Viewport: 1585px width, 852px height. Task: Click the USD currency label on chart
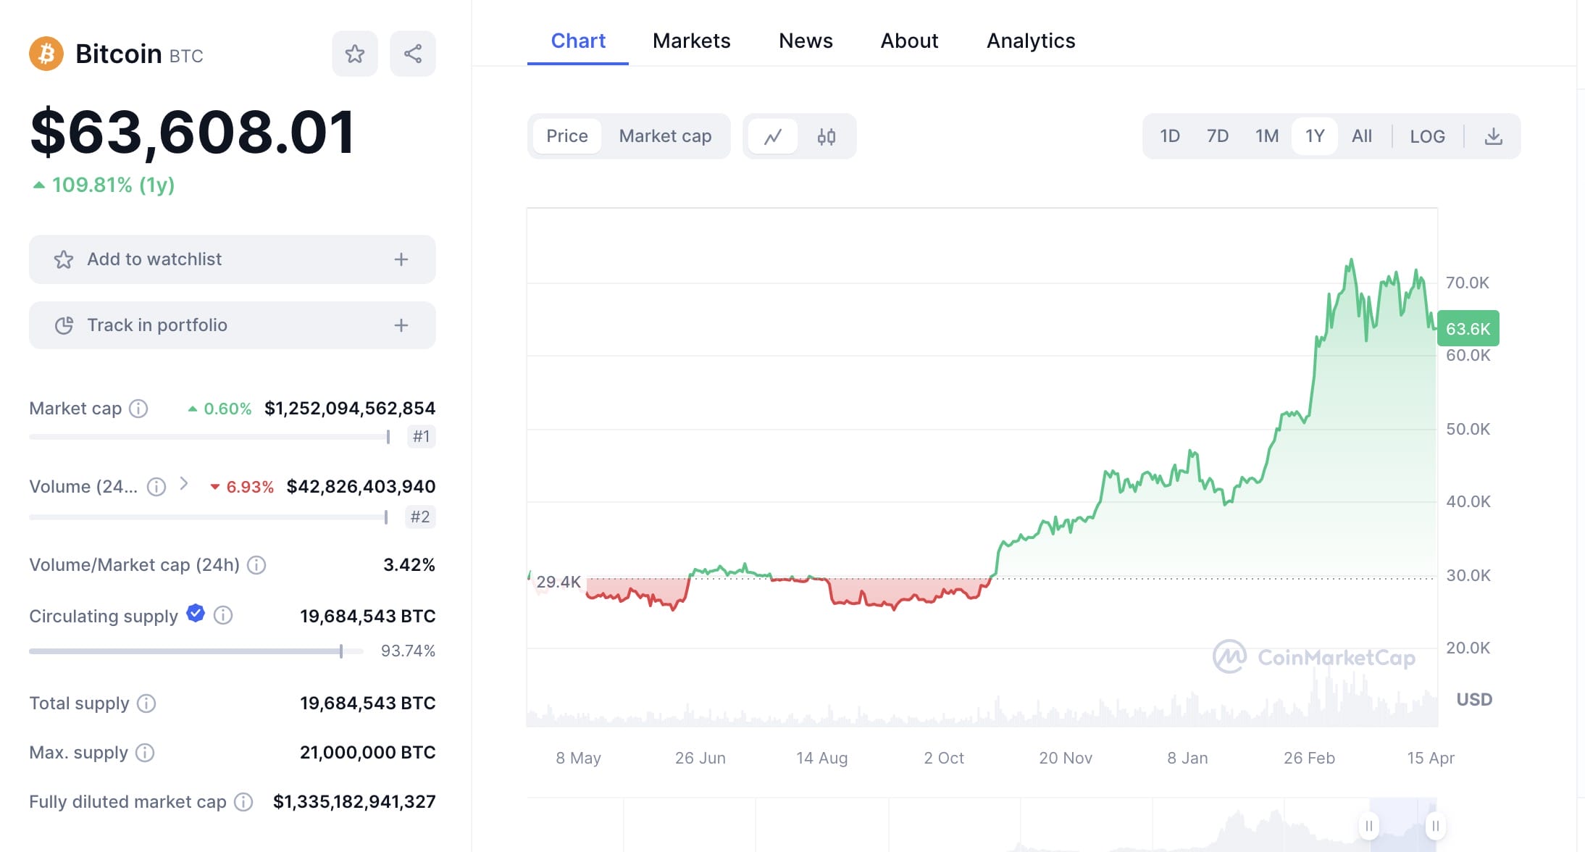coord(1474,700)
